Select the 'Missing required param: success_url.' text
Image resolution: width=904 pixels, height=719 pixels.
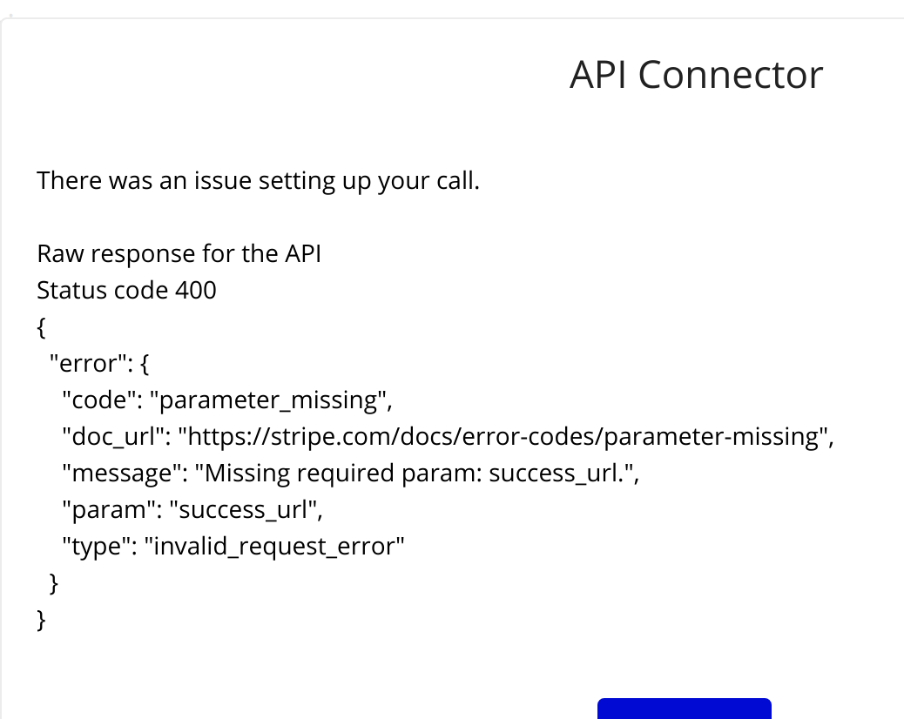coord(415,474)
